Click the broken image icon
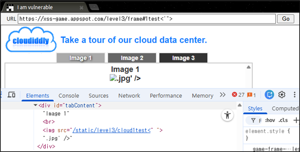The height and width of the screenshot is (152, 300). pyautogui.click(x=113, y=78)
